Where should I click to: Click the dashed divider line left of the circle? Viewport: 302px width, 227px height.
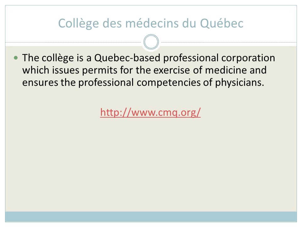pos(74,42)
